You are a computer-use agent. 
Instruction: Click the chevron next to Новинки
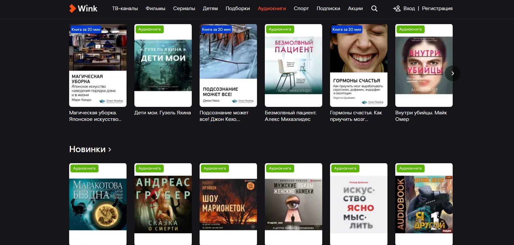[x=110, y=150]
